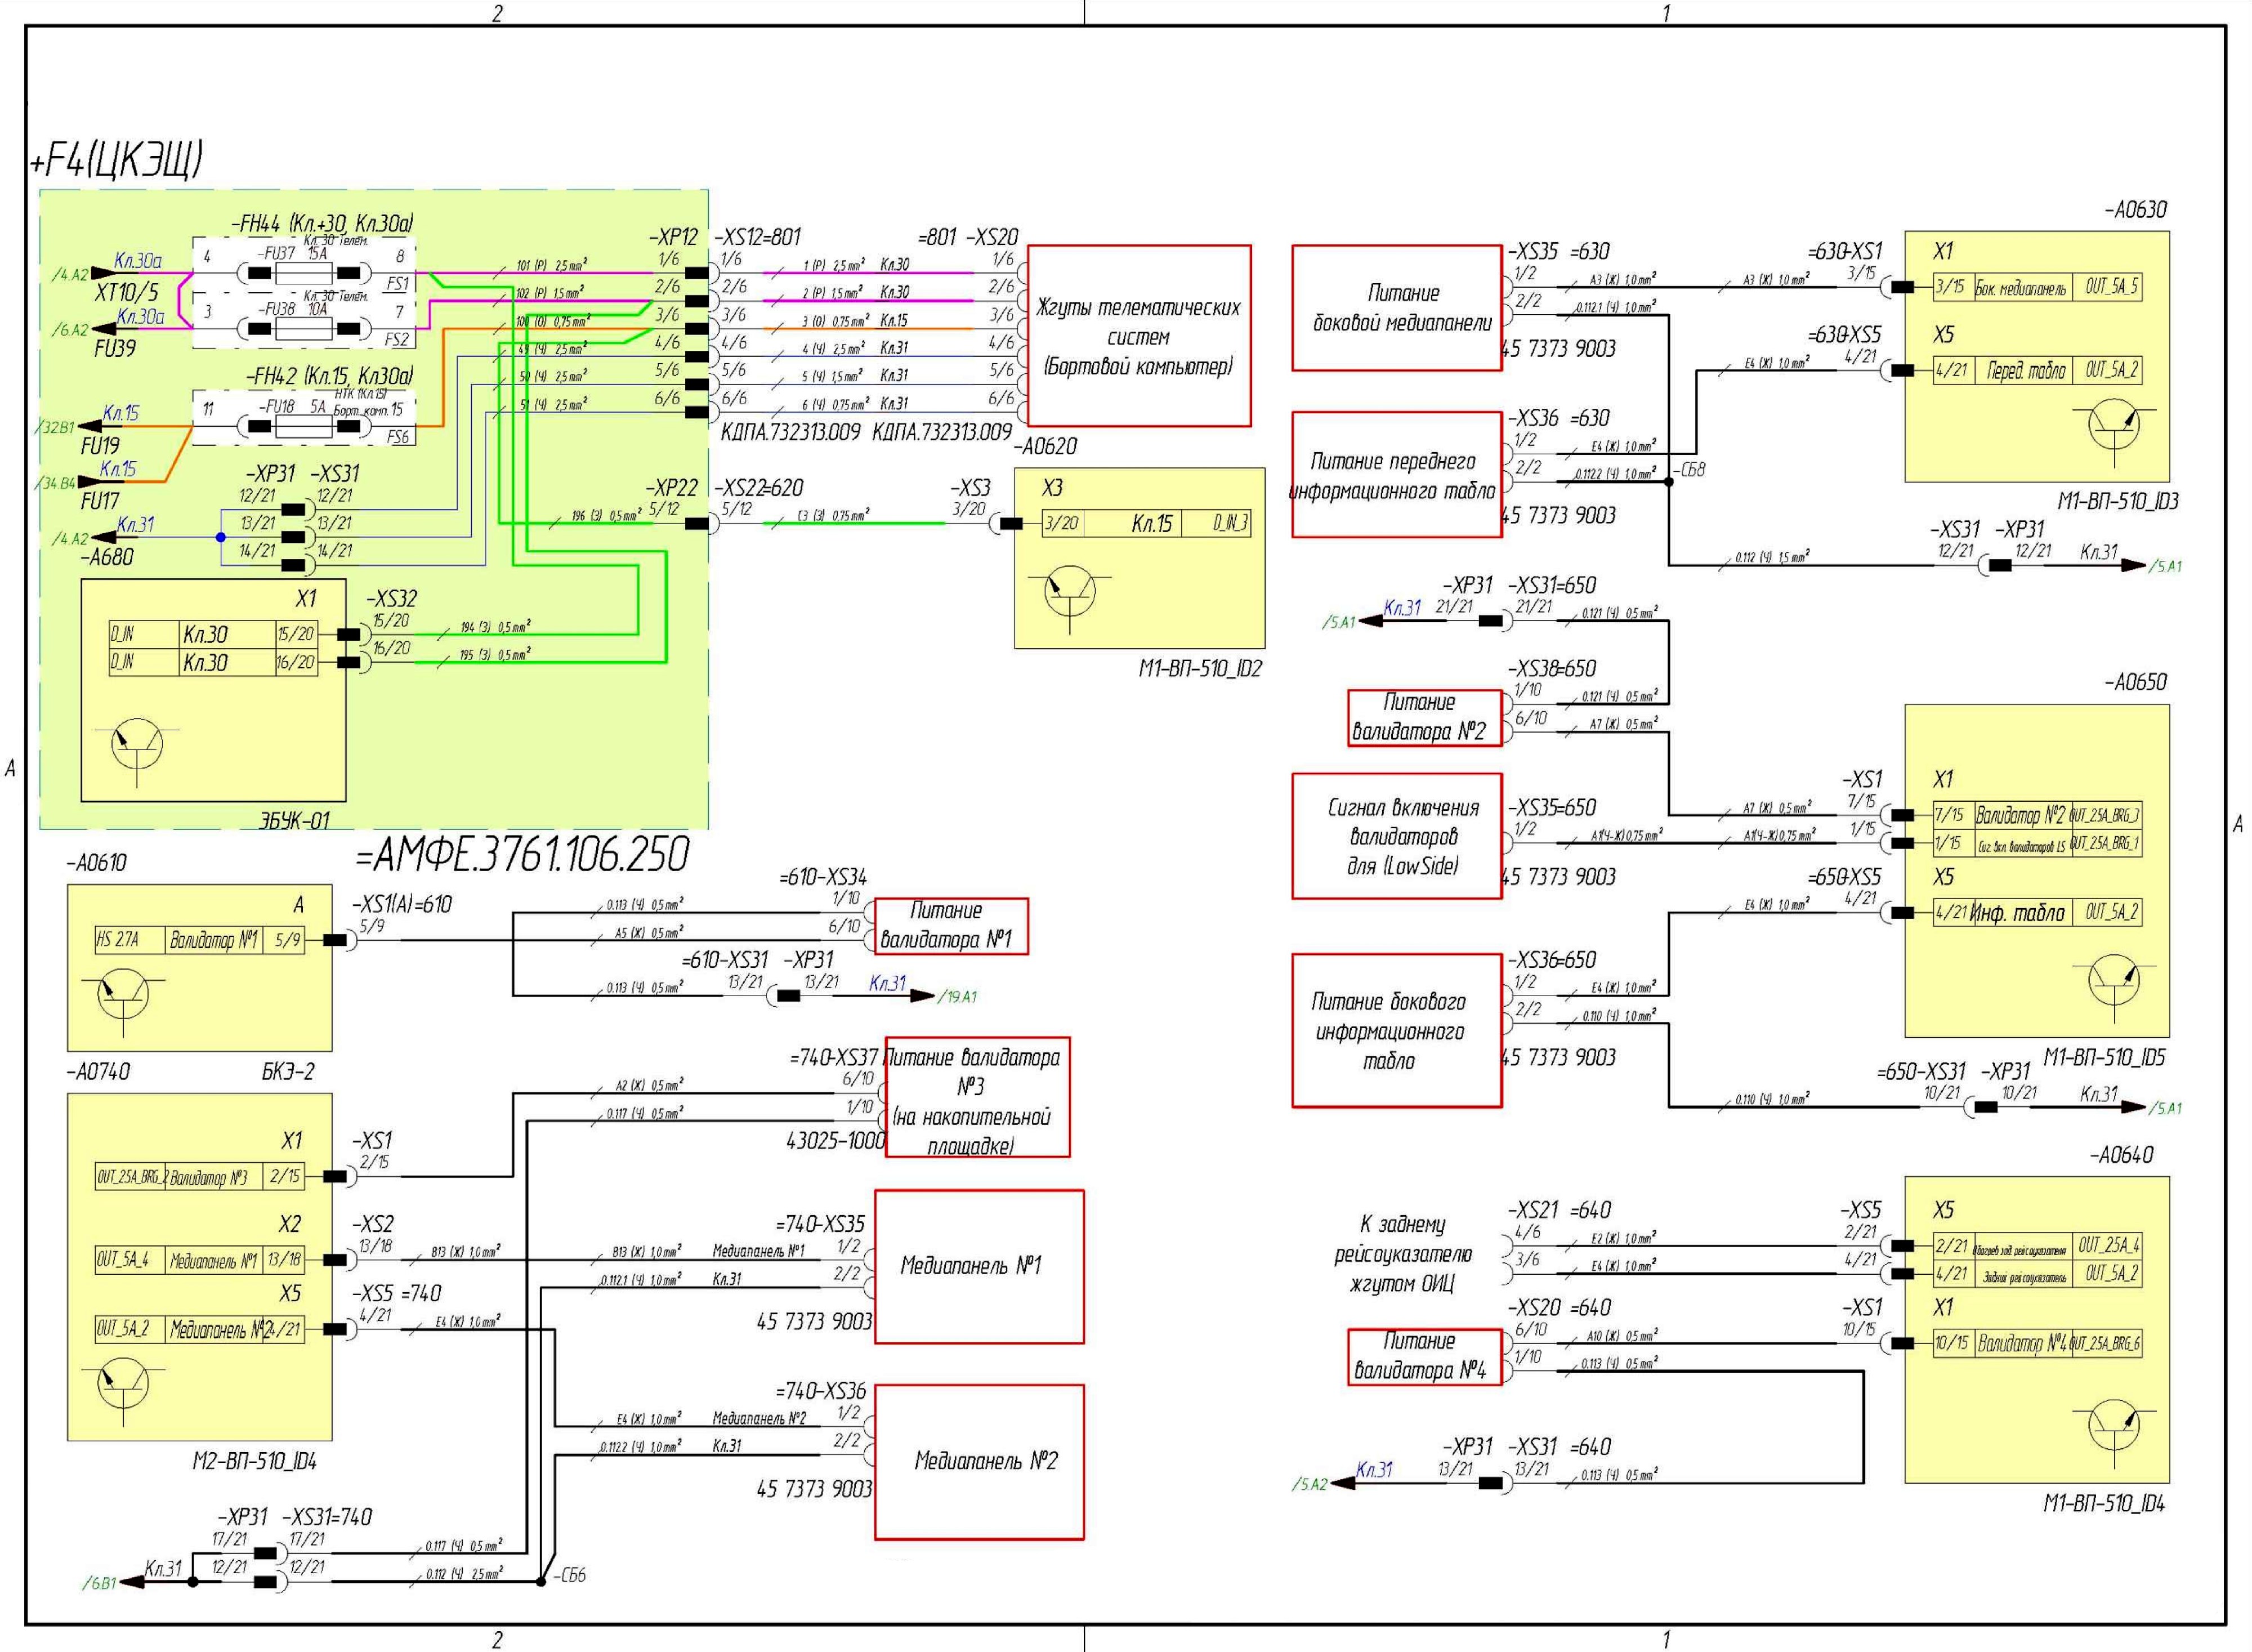Click the -XP12 connector label
The image size is (2252, 1652).
674,237
